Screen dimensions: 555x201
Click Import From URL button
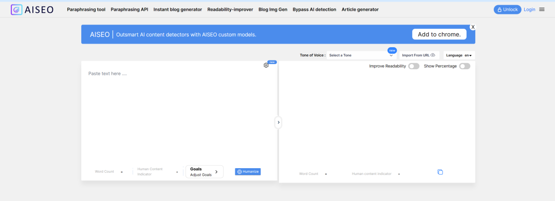coord(419,55)
